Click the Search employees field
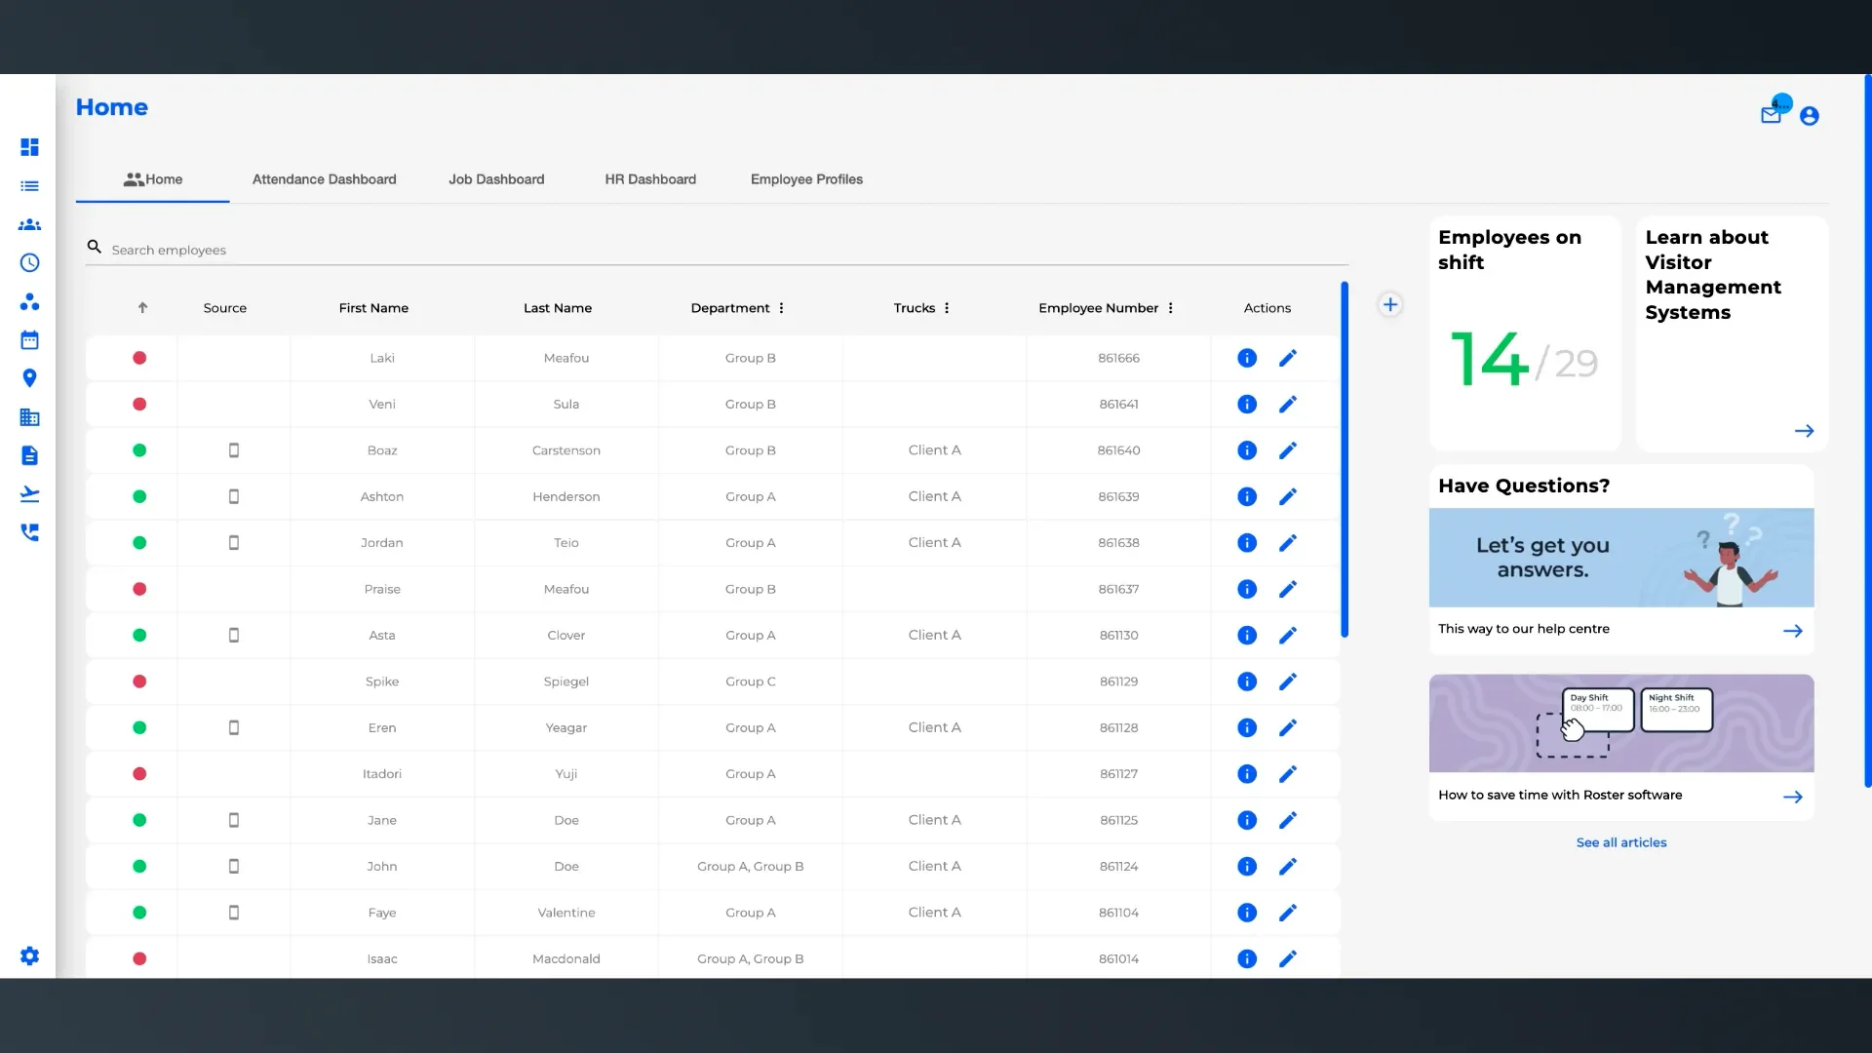1872x1053 pixels. [x=717, y=250]
